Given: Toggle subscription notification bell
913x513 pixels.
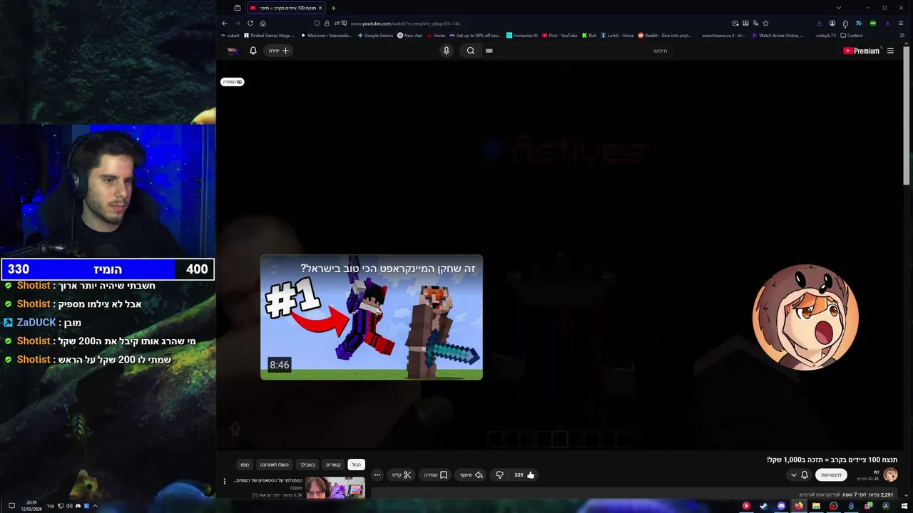Looking at the screenshot, I should point(805,475).
